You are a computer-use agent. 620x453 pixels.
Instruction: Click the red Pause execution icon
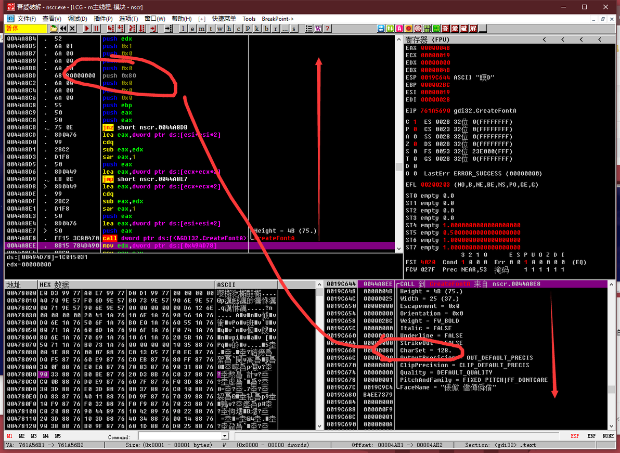[x=96, y=29]
